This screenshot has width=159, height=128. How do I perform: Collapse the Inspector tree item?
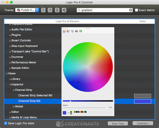pos(10,85)
